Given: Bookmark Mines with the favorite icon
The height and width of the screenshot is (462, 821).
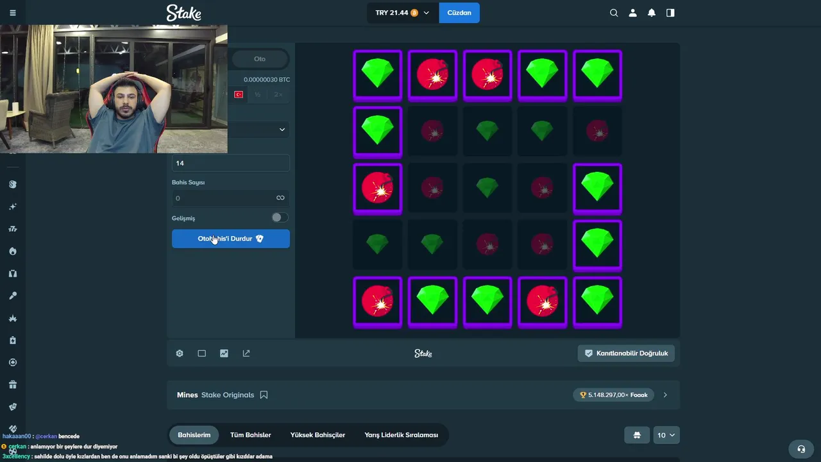Looking at the screenshot, I should [x=264, y=395].
